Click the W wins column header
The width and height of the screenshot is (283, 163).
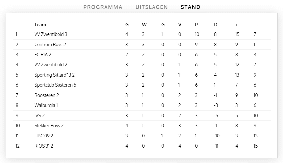144,25
